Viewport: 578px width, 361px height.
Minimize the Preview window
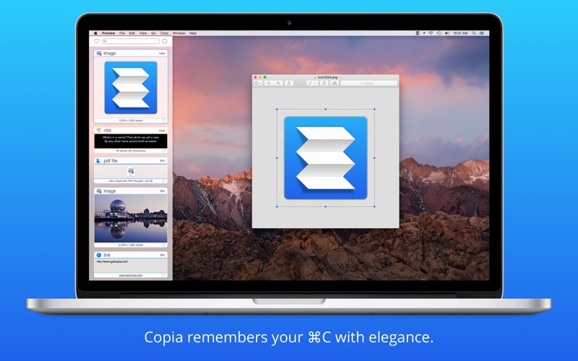click(260, 77)
